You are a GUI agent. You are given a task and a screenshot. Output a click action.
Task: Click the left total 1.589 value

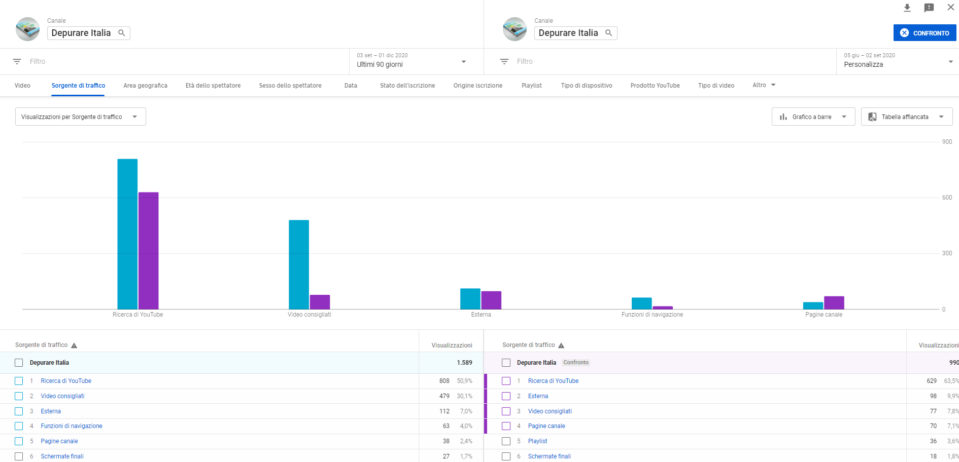[464, 363]
